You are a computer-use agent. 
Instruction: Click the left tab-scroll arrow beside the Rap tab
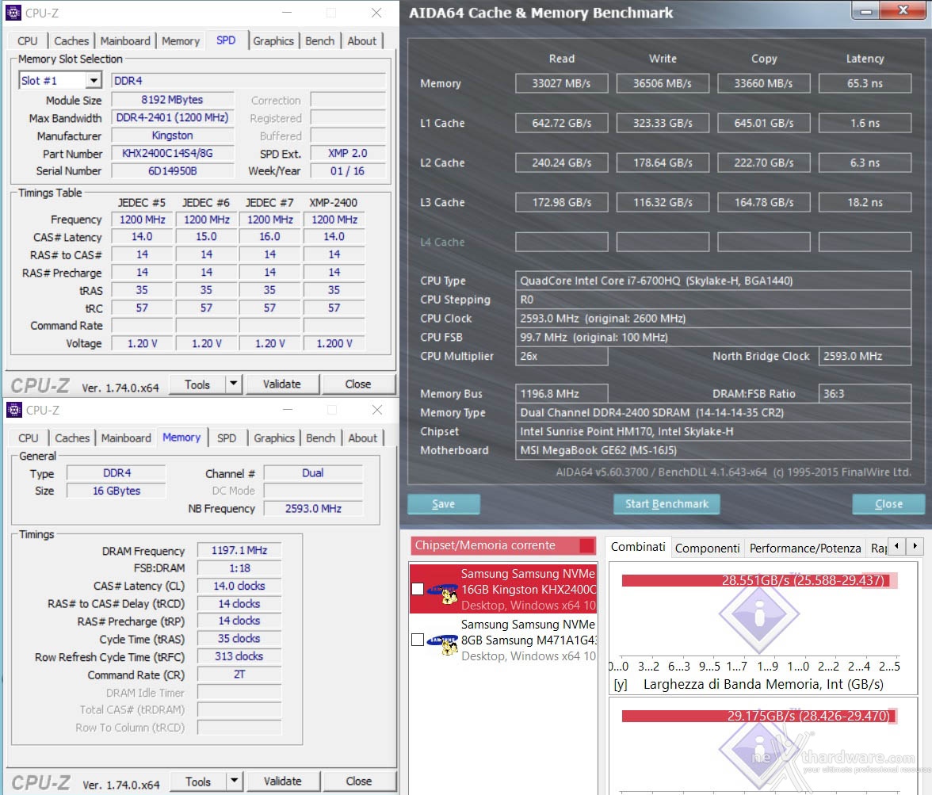point(896,546)
